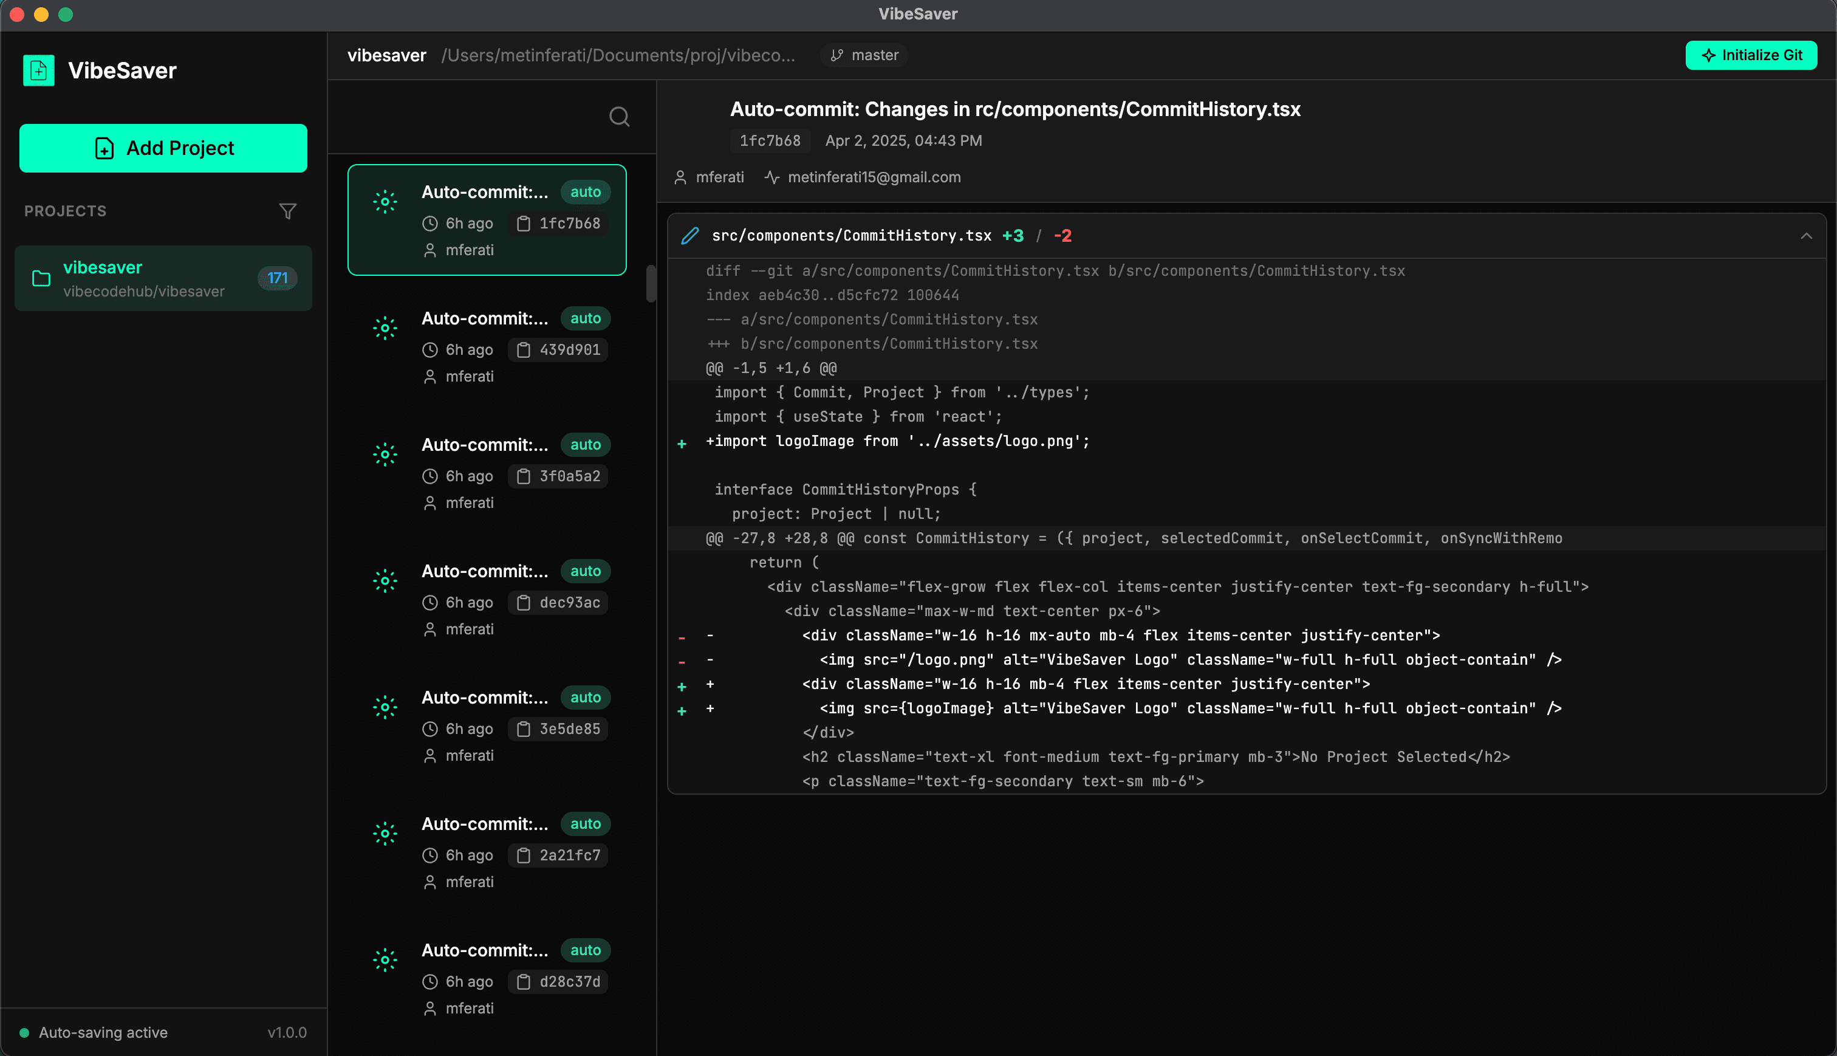This screenshot has width=1837, height=1056.
Task: Click the sun icon on commit 439d901
Action: [385, 328]
